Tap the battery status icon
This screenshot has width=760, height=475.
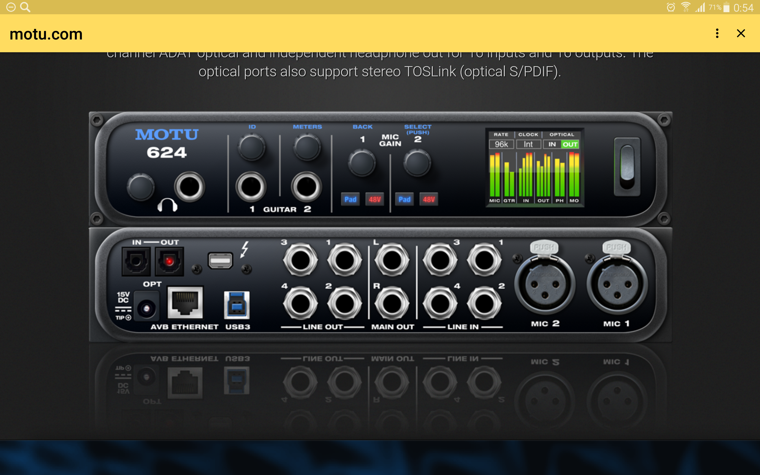click(x=726, y=7)
